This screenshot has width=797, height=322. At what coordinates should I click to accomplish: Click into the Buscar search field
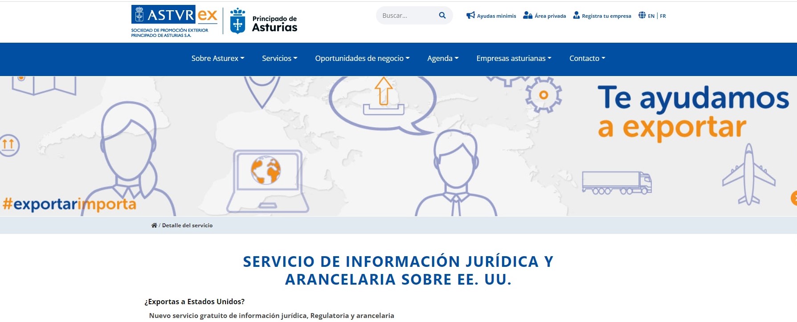pyautogui.click(x=405, y=16)
